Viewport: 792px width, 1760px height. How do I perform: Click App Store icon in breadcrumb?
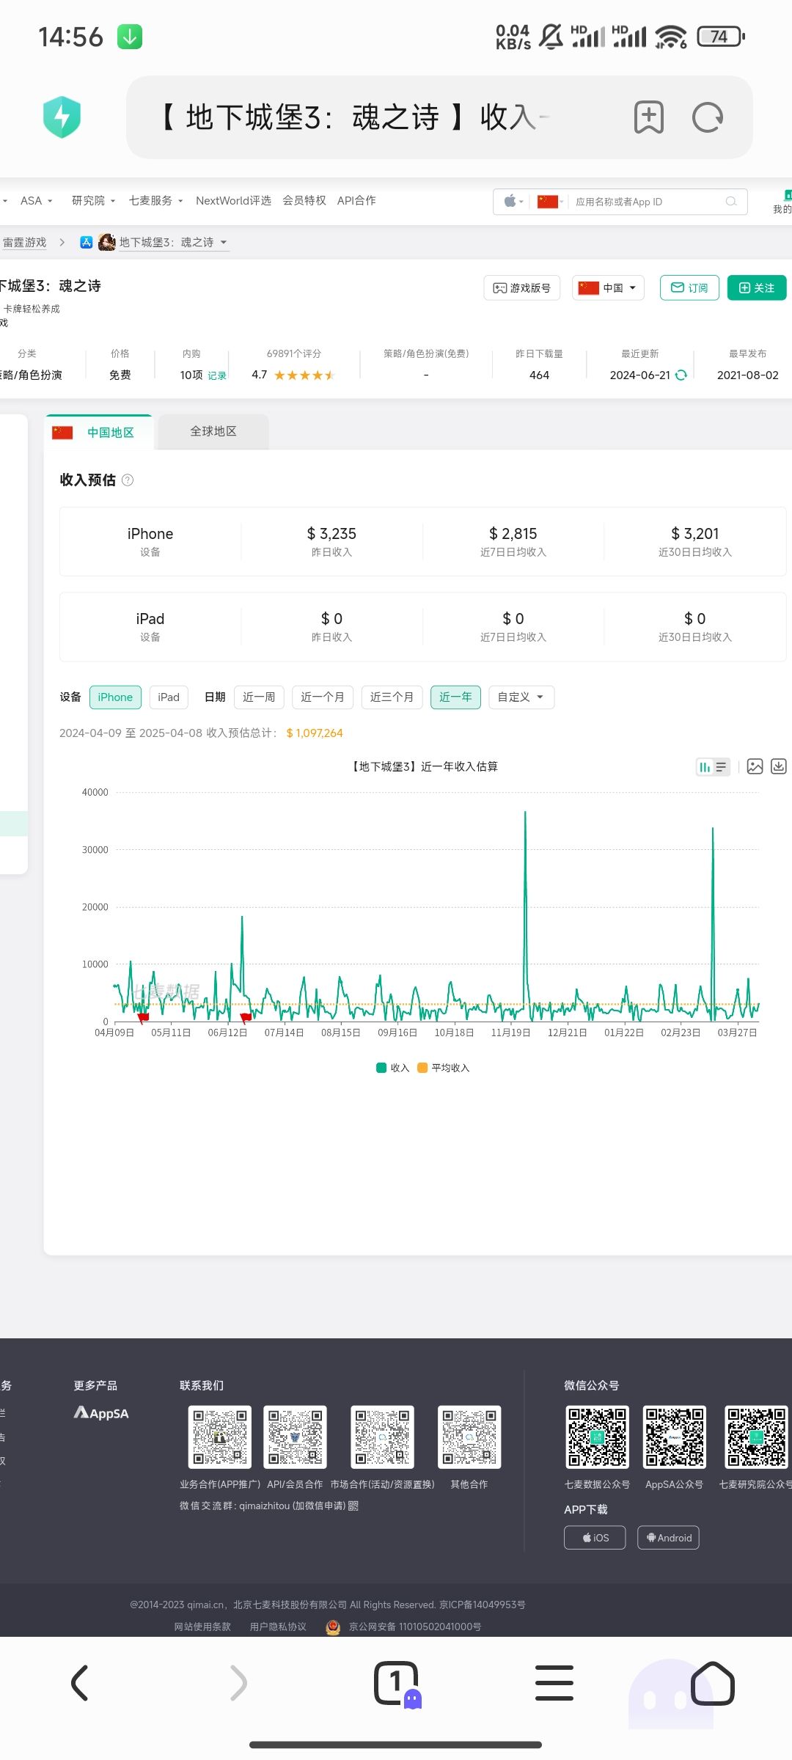[x=87, y=242]
